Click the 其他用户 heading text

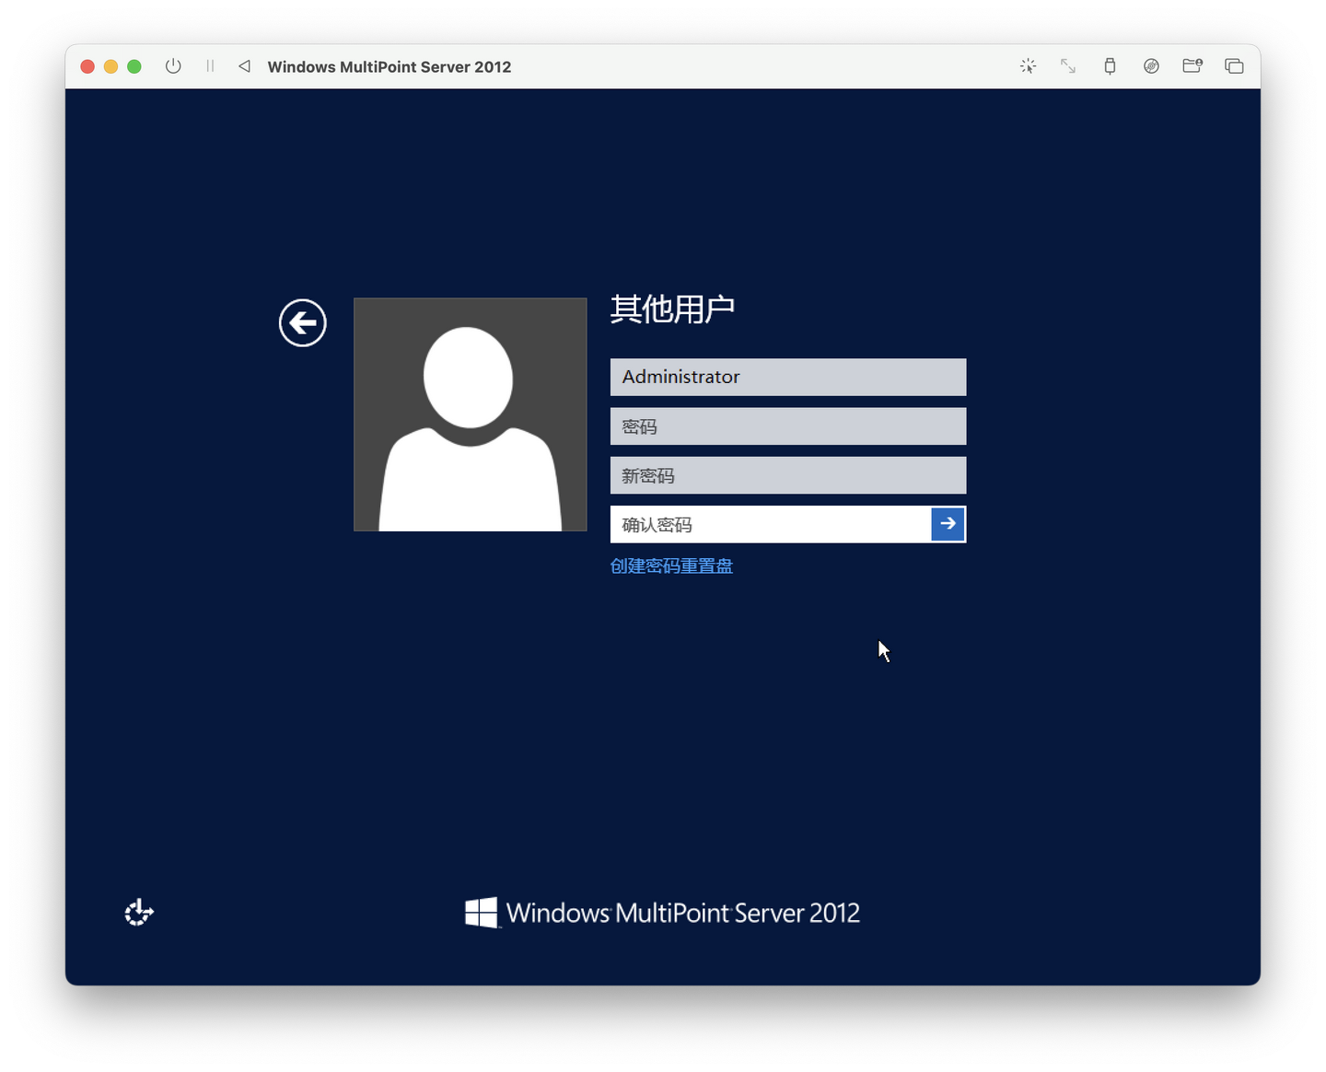click(672, 309)
